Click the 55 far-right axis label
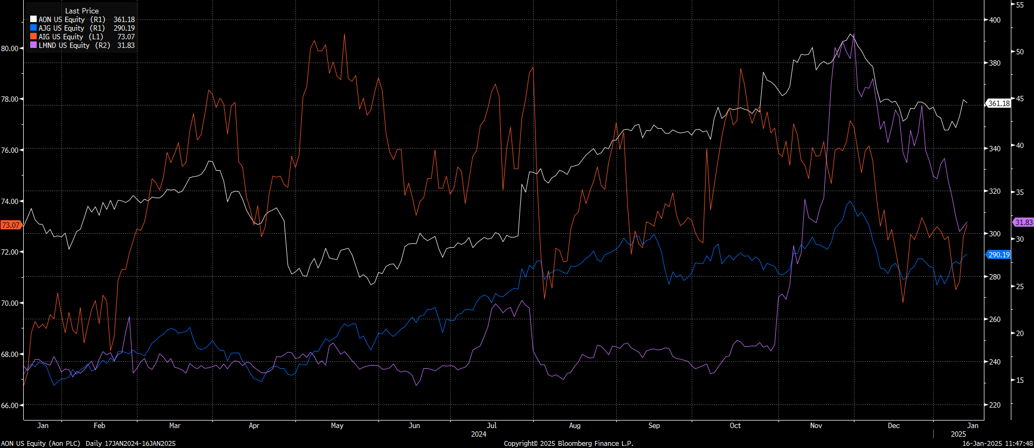The image size is (1034, 448). 1020,5
